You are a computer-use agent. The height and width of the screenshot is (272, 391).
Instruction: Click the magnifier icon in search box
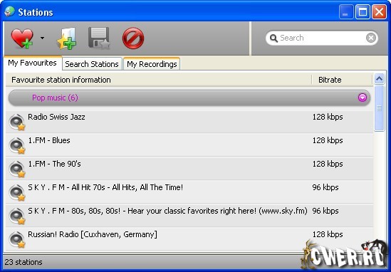click(x=273, y=38)
